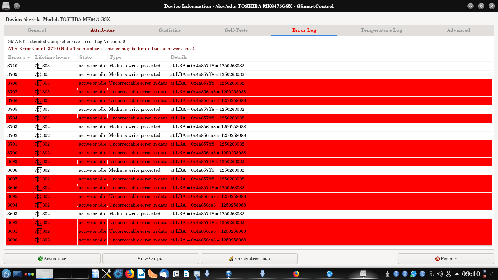Switch to the General tab
Screen dimensions: 498x280
(37, 30)
